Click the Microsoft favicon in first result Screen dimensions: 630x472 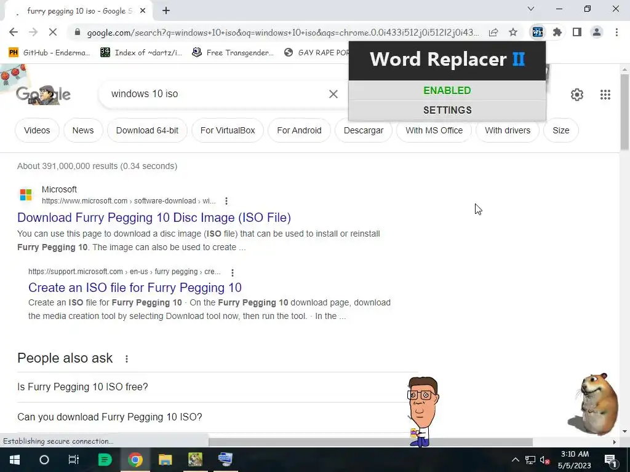coord(26,195)
